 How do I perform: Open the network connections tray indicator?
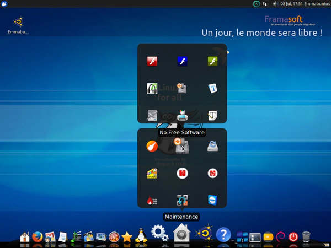point(265,4)
